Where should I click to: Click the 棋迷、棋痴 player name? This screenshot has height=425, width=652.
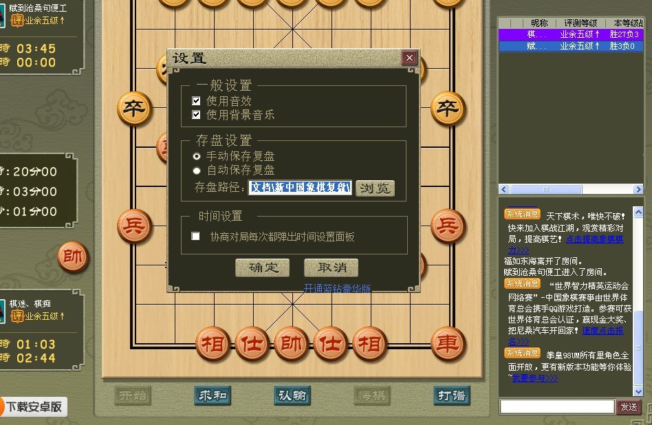click(30, 303)
